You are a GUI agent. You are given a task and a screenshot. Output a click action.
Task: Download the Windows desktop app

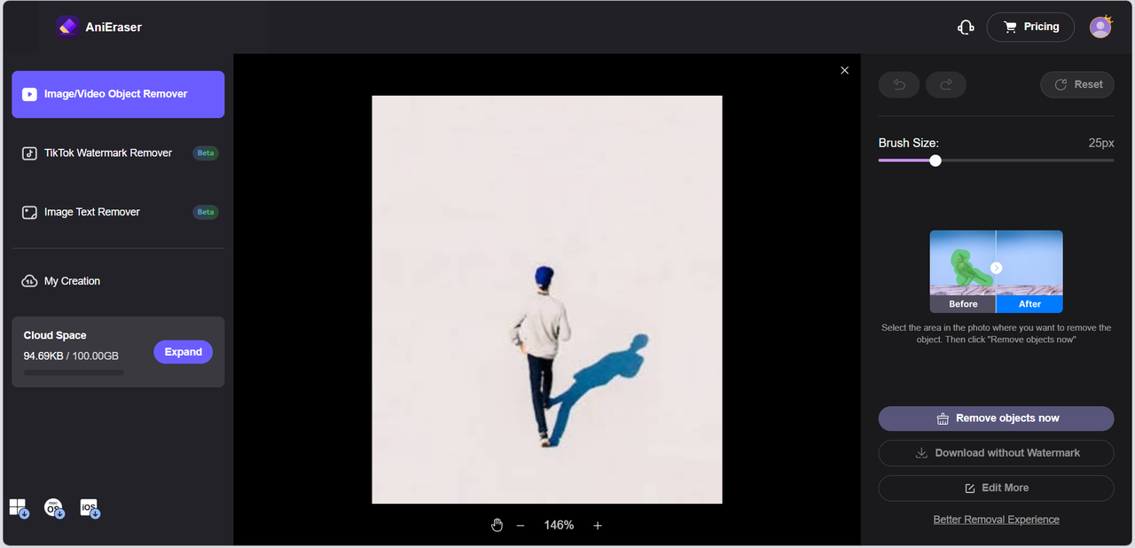click(20, 508)
